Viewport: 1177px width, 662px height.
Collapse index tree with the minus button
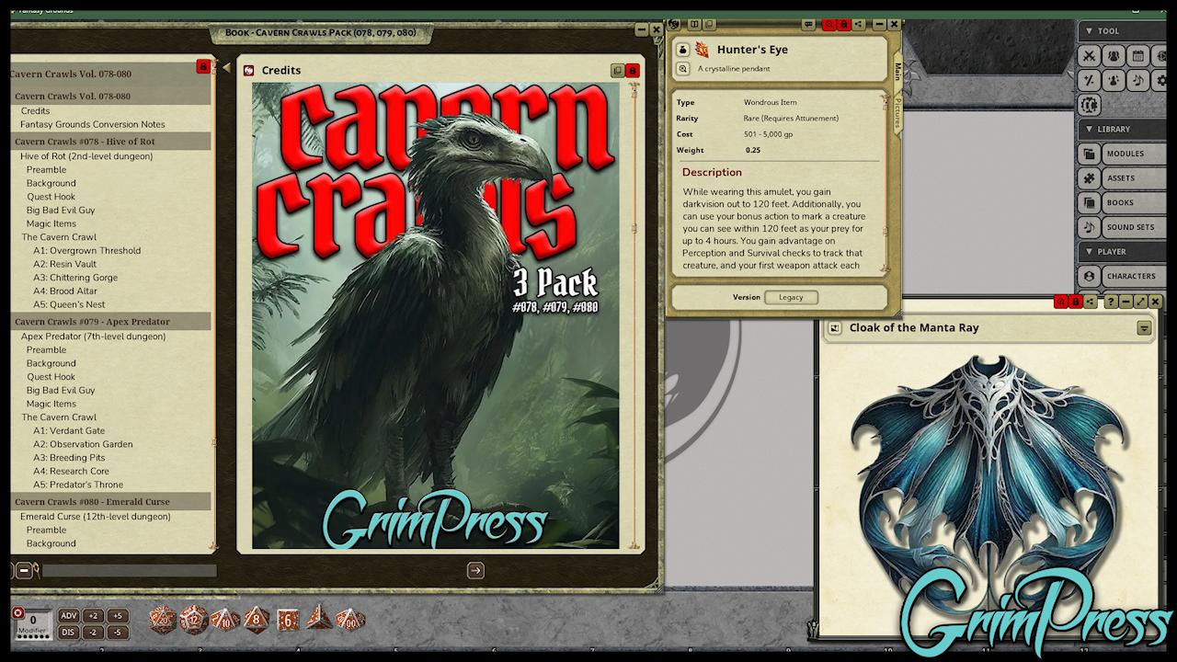tap(24, 571)
